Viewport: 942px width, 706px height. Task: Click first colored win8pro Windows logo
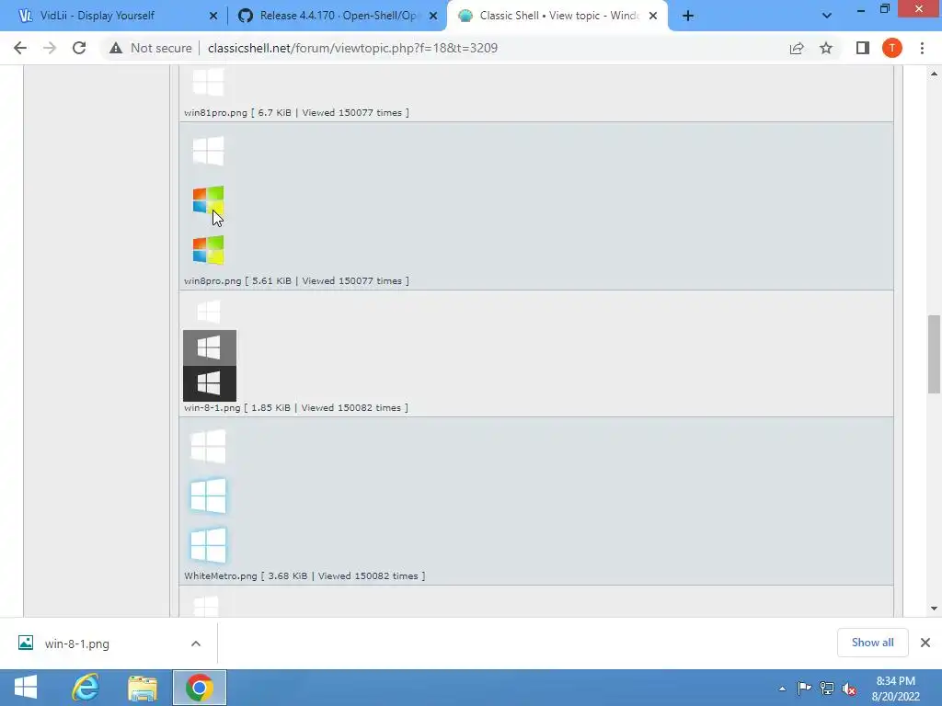click(x=208, y=199)
